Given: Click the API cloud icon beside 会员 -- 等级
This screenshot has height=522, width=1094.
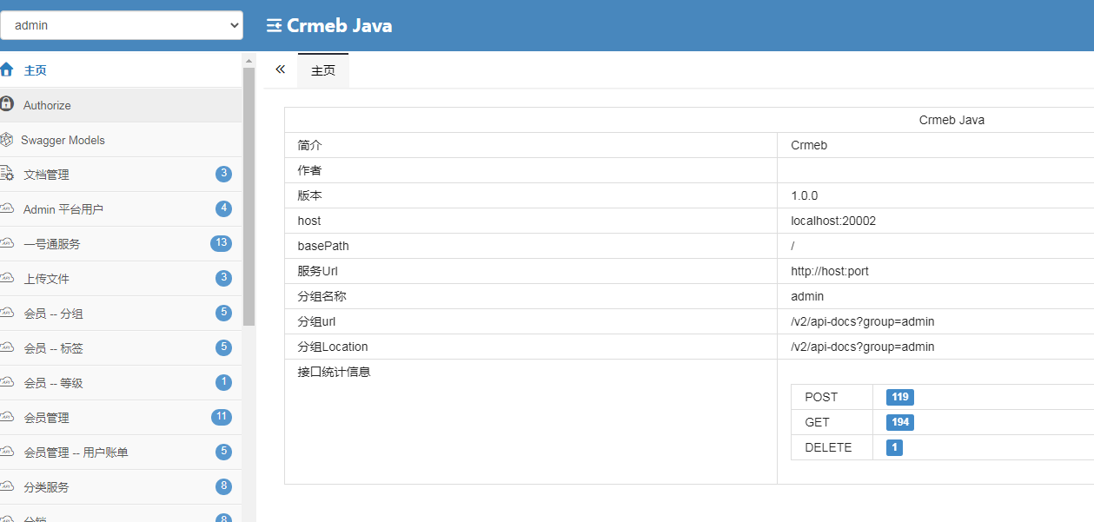Looking at the screenshot, I should (7, 382).
